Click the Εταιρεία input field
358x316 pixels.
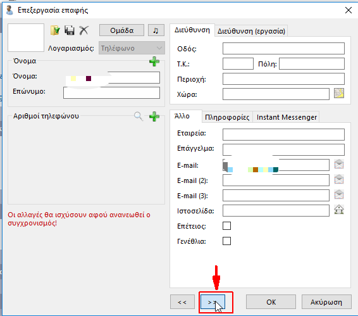pos(283,134)
